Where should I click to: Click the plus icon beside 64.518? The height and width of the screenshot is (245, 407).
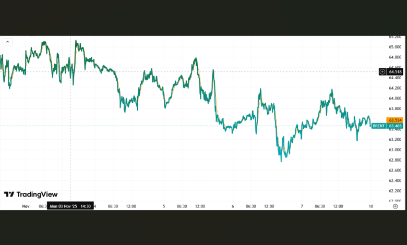pyautogui.click(x=382, y=71)
